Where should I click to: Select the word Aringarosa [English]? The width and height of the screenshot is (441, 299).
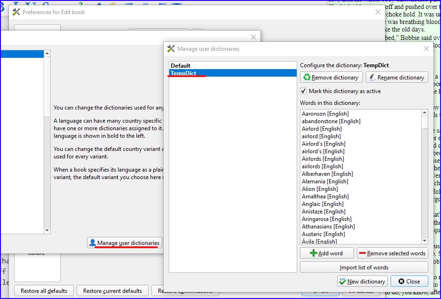(x=327, y=219)
